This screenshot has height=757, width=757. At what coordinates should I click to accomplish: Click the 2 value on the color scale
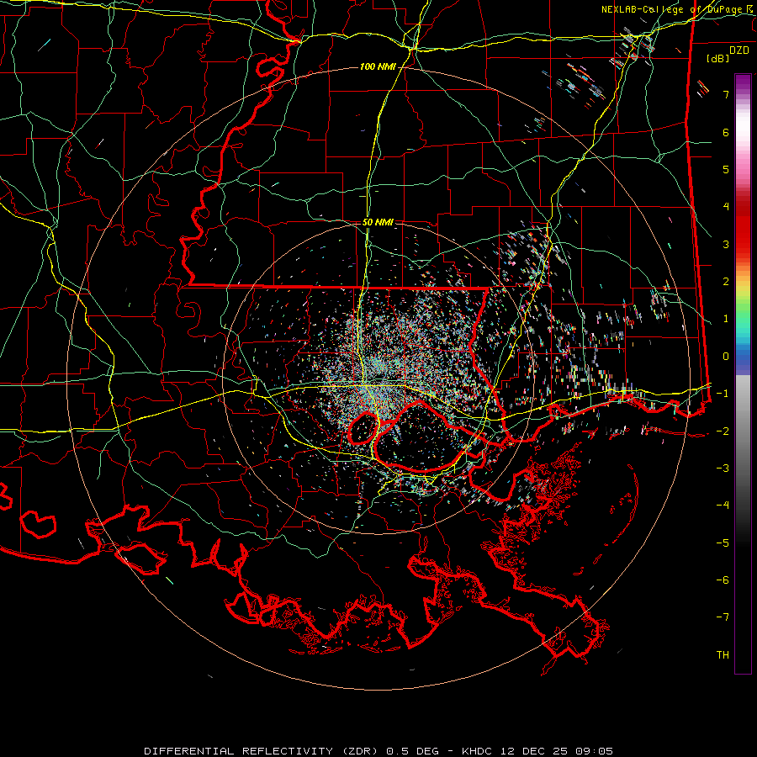[726, 282]
